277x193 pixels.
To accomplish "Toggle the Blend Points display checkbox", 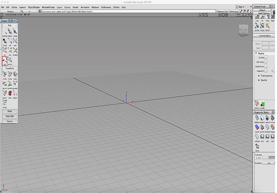I will [x=266, y=66].
